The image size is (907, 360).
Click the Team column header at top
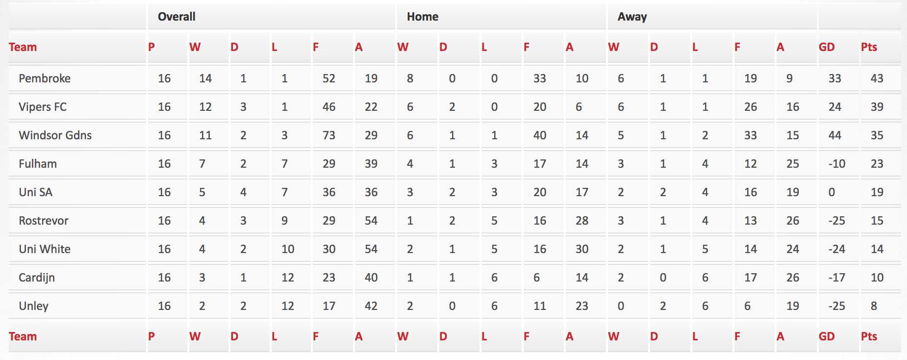(x=23, y=47)
